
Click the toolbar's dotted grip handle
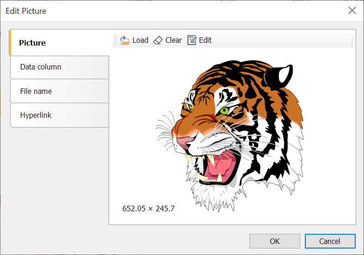tap(115, 41)
